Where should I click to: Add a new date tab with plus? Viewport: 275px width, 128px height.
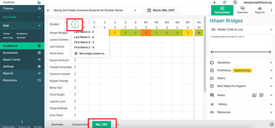[x=118, y=124]
